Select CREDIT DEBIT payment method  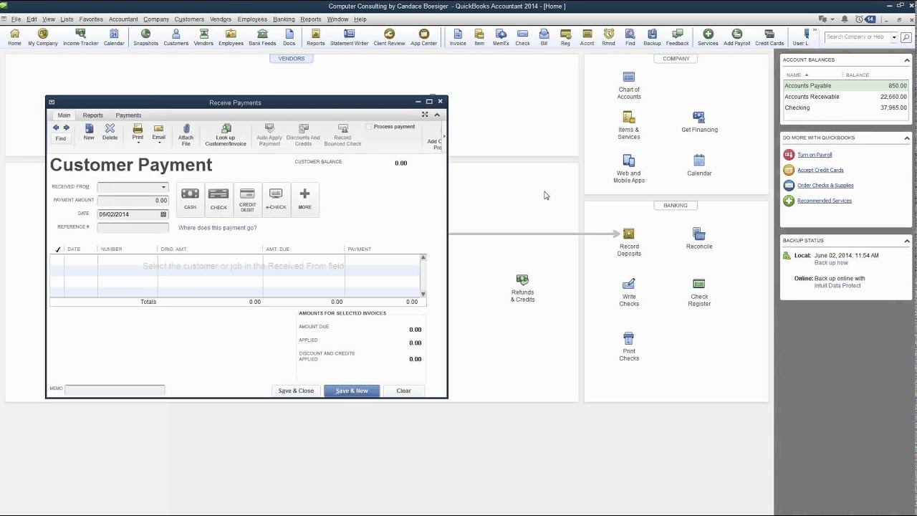click(x=247, y=200)
